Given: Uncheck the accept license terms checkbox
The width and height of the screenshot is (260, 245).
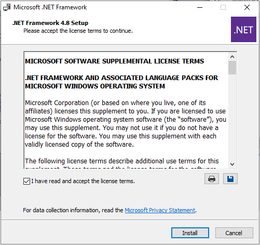Looking at the screenshot, I should coord(26,182).
